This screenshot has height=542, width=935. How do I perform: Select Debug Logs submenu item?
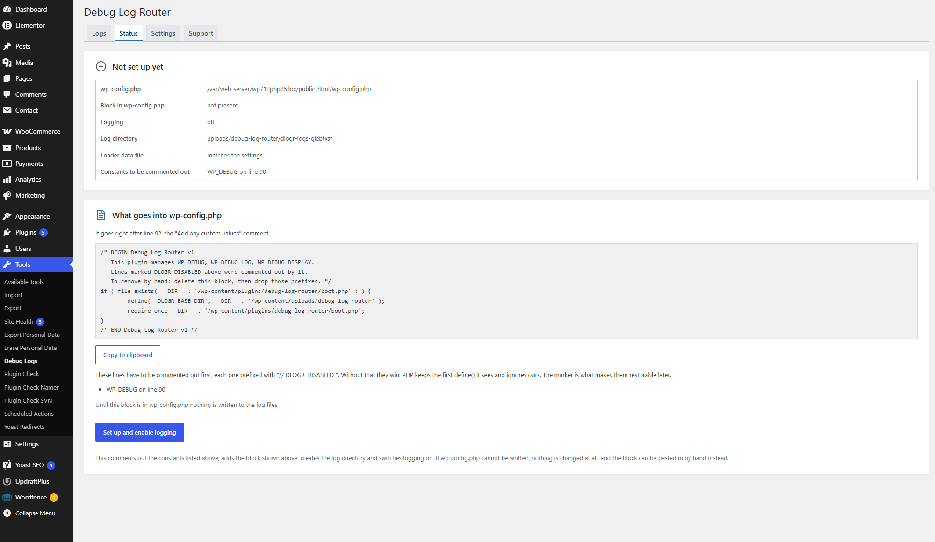[21, 361]
